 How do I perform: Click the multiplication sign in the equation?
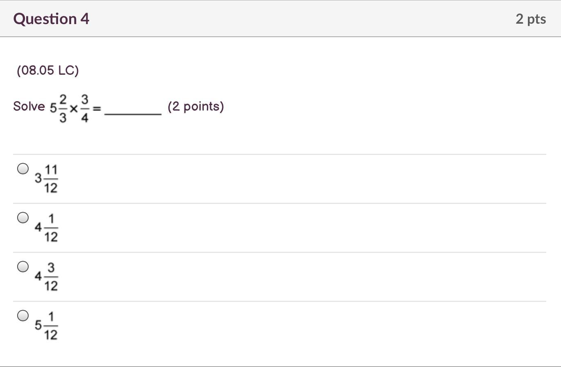(74, 109)
